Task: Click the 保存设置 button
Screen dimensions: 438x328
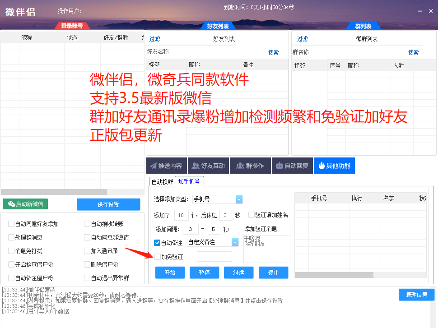Action: coord(108,205)
